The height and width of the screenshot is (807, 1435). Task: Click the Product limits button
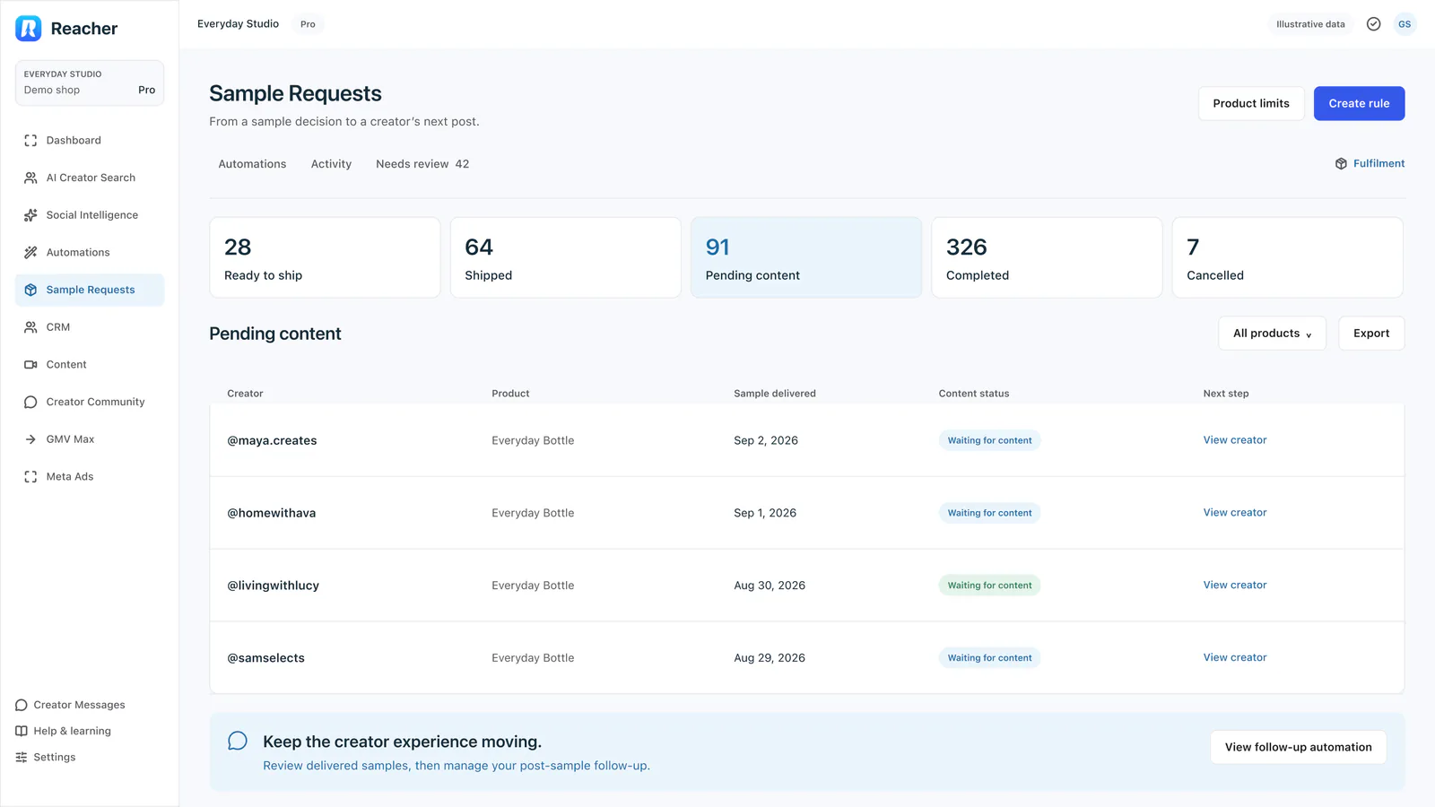point(1251,103)
